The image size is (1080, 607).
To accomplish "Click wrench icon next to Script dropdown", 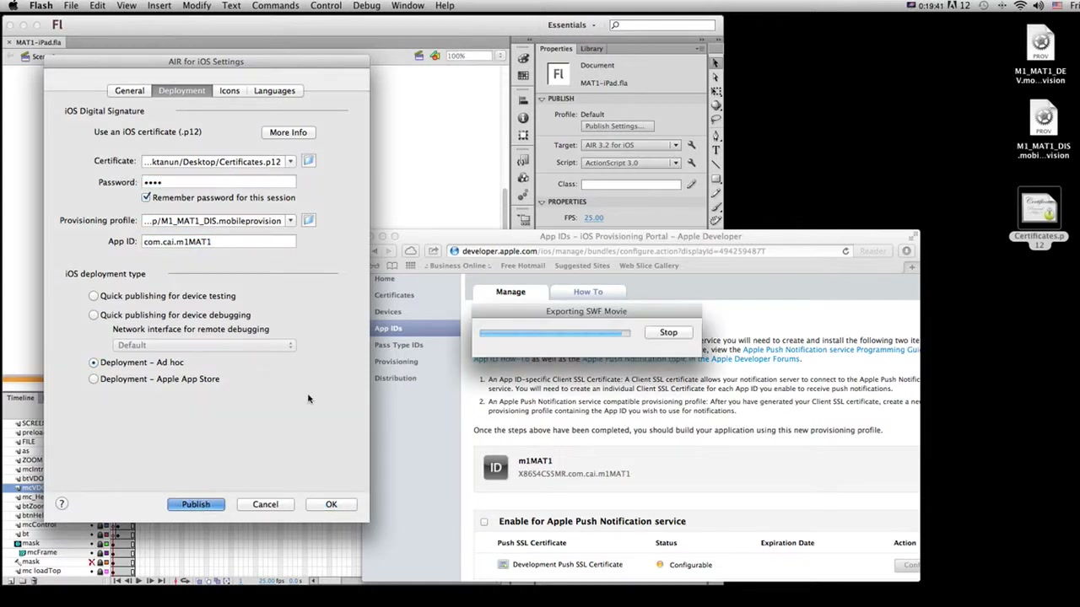I will [x=691, y=163].
